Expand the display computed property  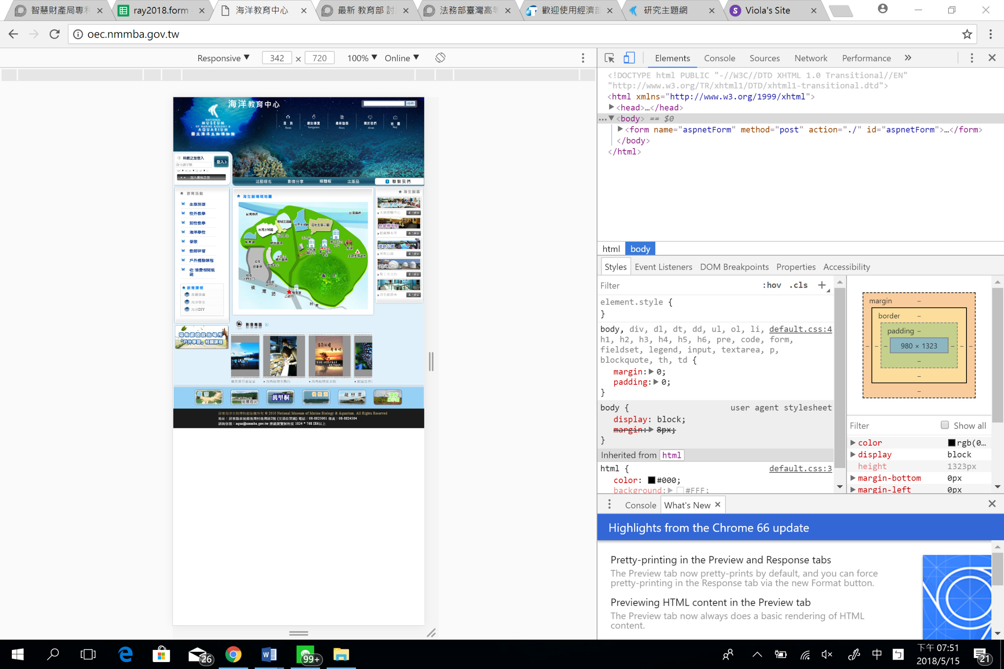coord(853,455)
